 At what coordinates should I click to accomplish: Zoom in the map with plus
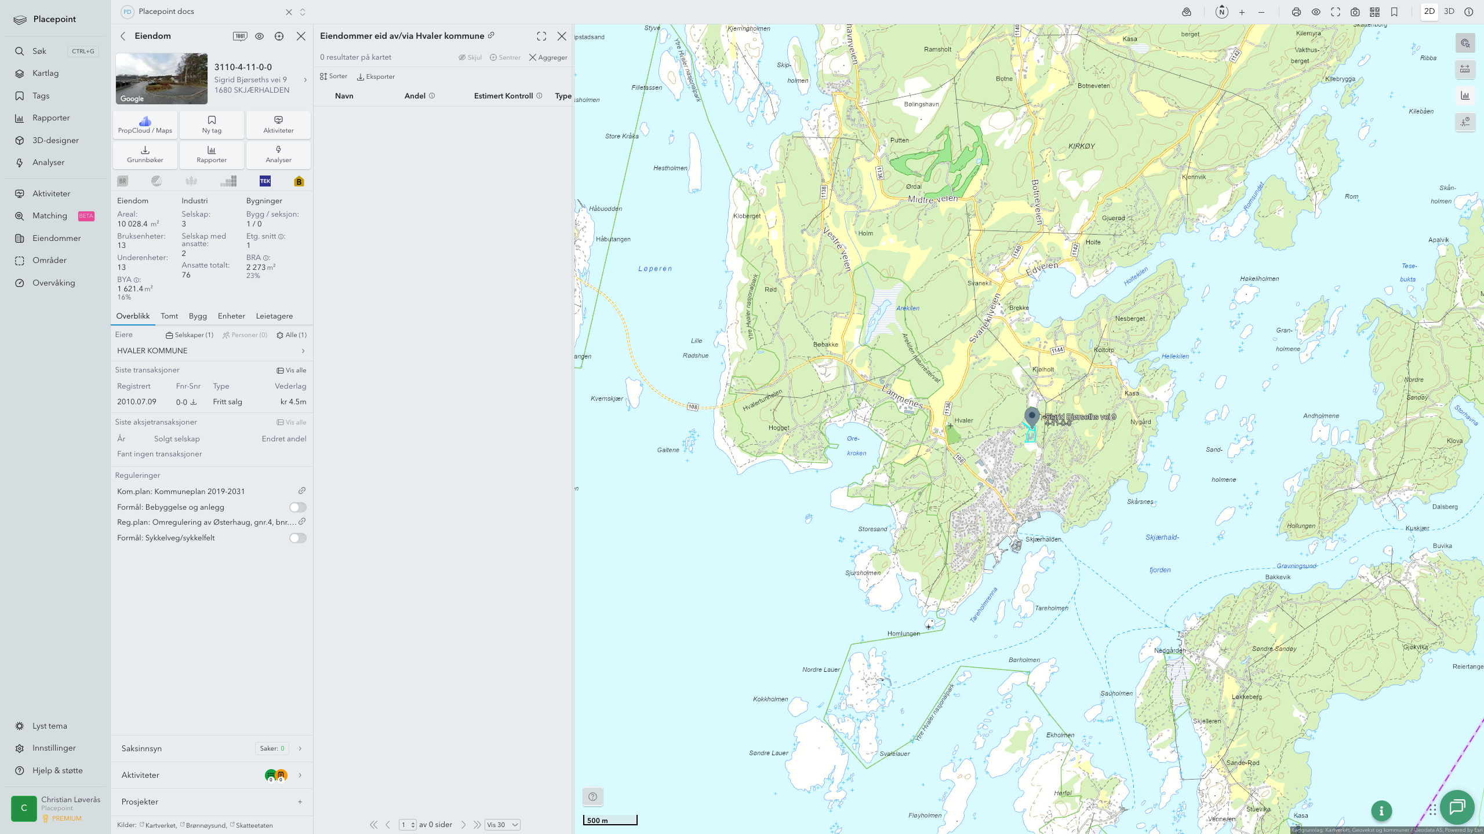point(1242,12)
